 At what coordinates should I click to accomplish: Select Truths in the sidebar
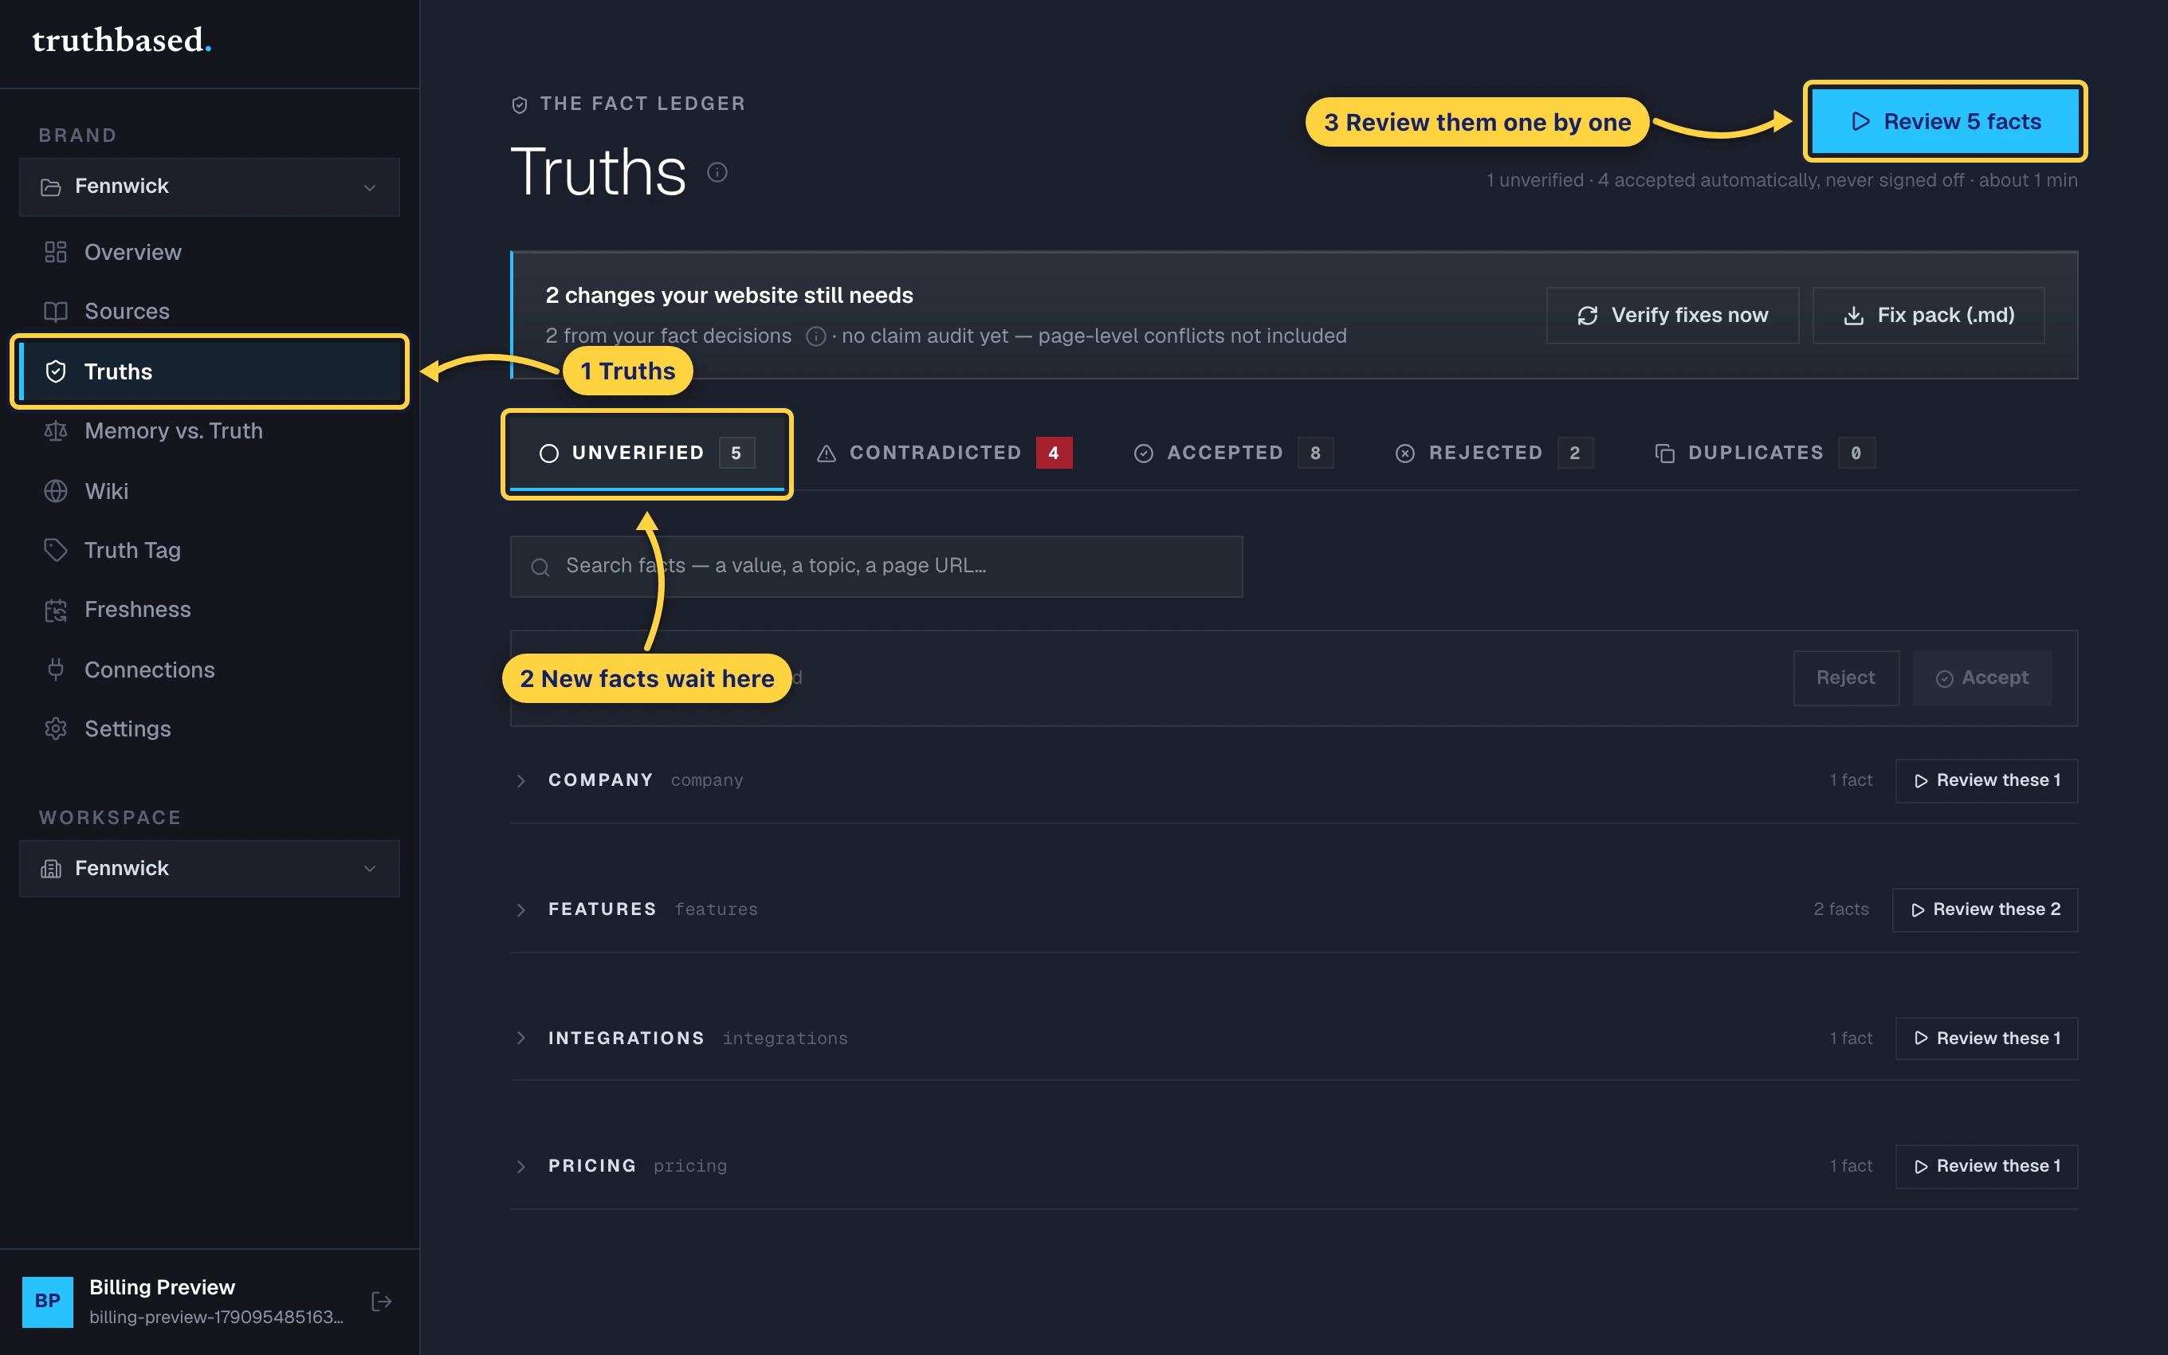click(x=210, y=371)
